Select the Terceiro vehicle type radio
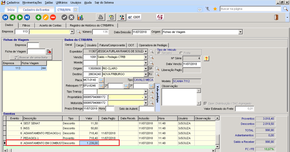The width and height of the screenshot is (290, 152). [159, 53]
